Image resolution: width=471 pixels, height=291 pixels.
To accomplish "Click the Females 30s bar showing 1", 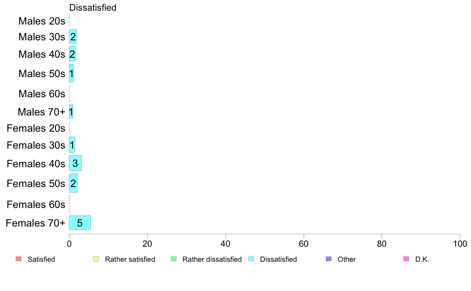I will tap(72, 145).
